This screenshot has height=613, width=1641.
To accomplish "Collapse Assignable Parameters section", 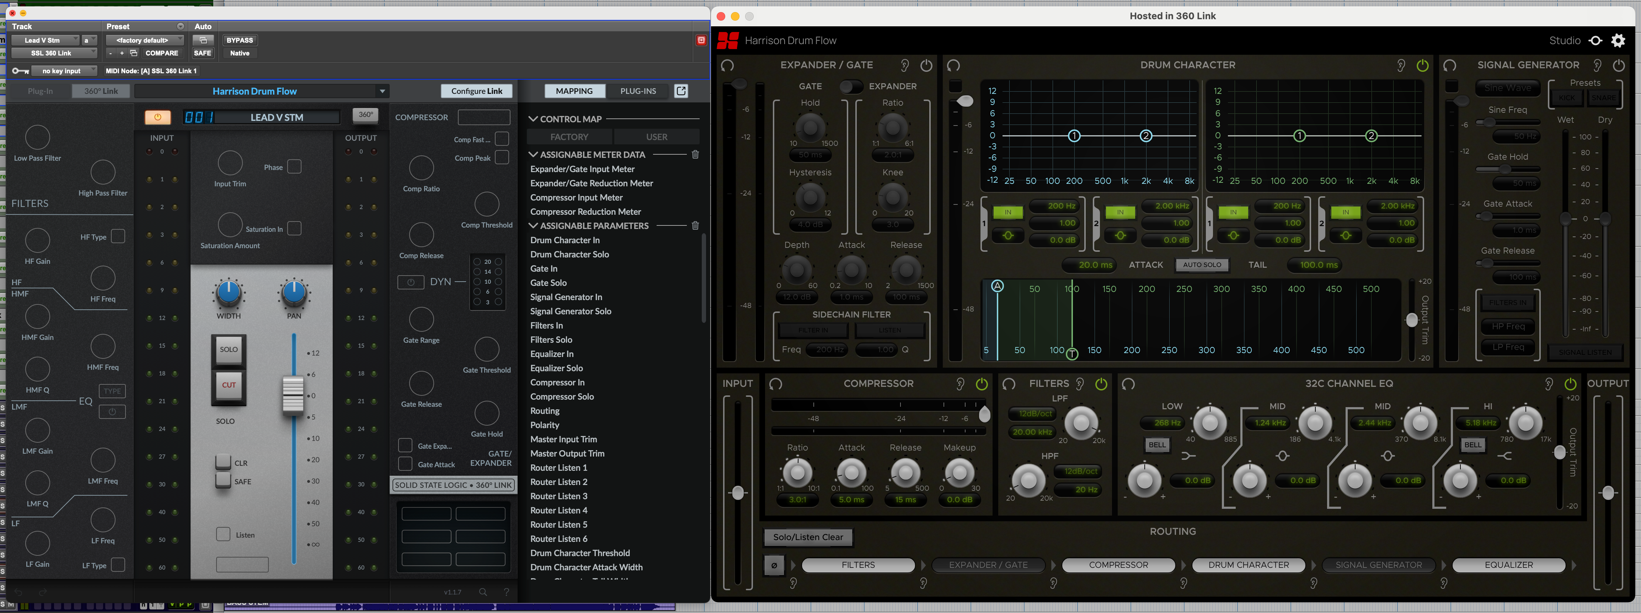I will tap(533, 225).
